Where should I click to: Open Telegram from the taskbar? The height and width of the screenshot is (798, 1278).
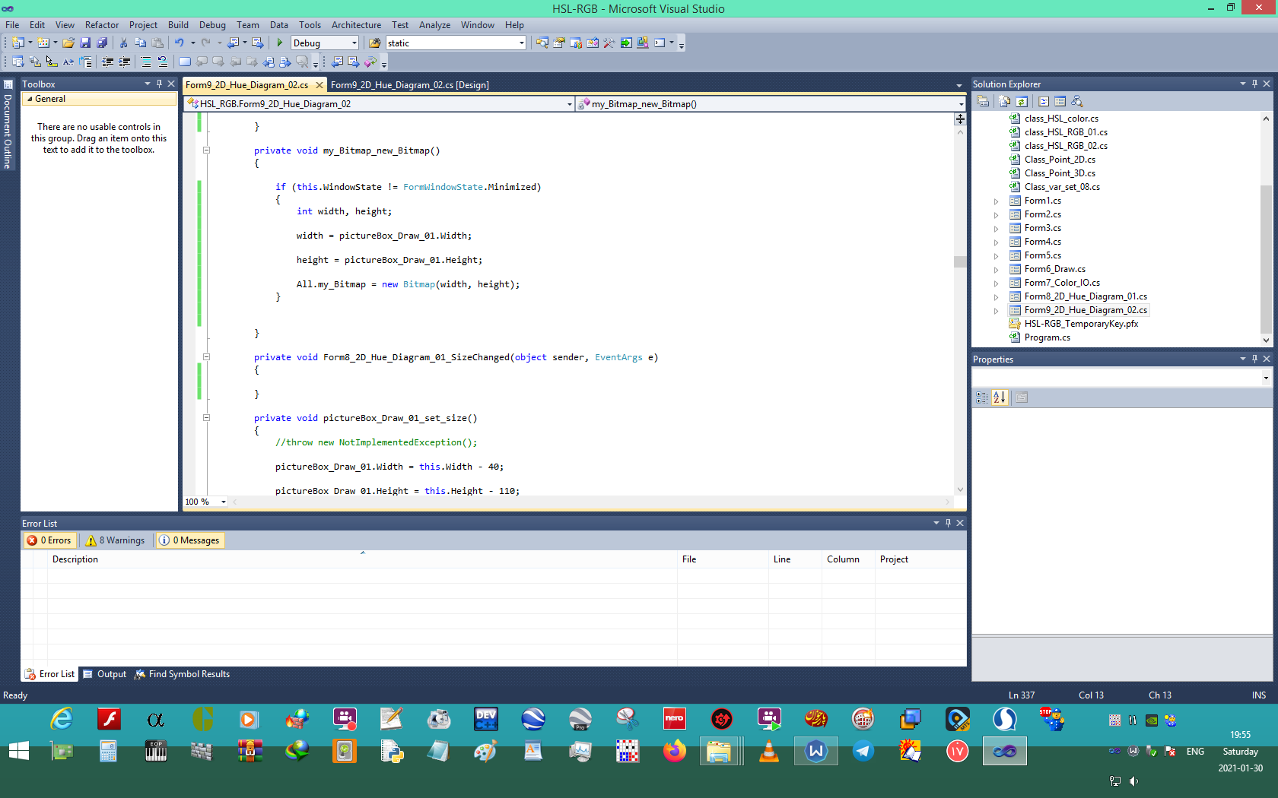pyautogui.click(x=863, y=752)
